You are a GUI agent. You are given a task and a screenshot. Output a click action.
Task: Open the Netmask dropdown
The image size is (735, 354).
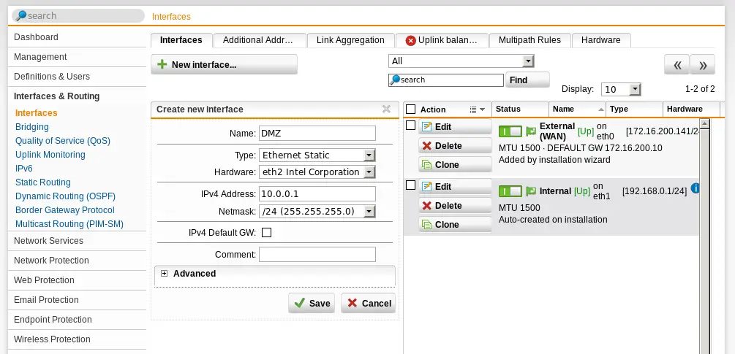317,211
